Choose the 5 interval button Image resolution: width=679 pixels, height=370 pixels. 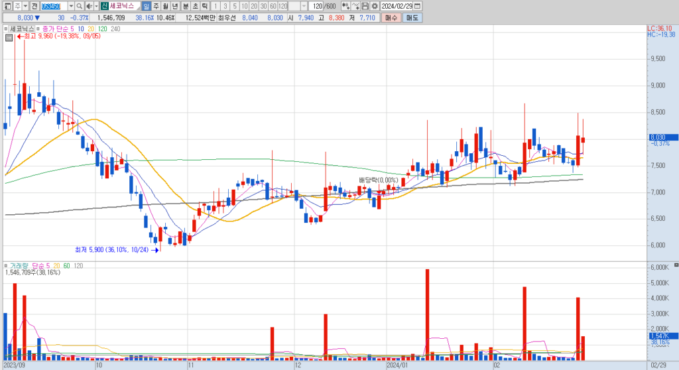pos(234,6)
